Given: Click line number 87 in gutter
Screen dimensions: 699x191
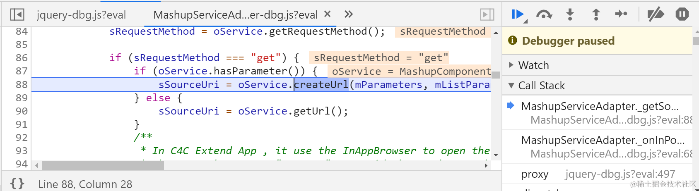Looking at the screenshot, I should coord(22,71).
